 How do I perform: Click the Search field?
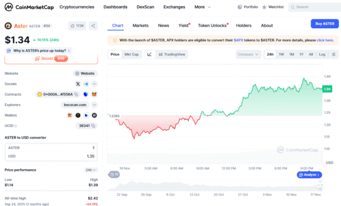pos(314,7)
